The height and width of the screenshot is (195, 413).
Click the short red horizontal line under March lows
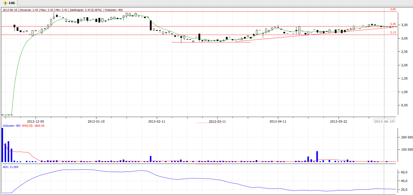211,42
